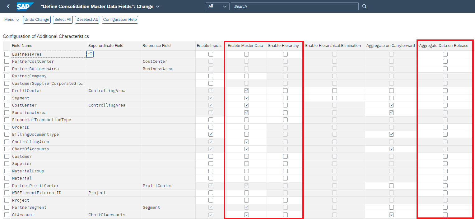Select the Segment row selector checkbox
Image resolution: width=475 pixels, height=219 pixels.
tap(7, 98)
